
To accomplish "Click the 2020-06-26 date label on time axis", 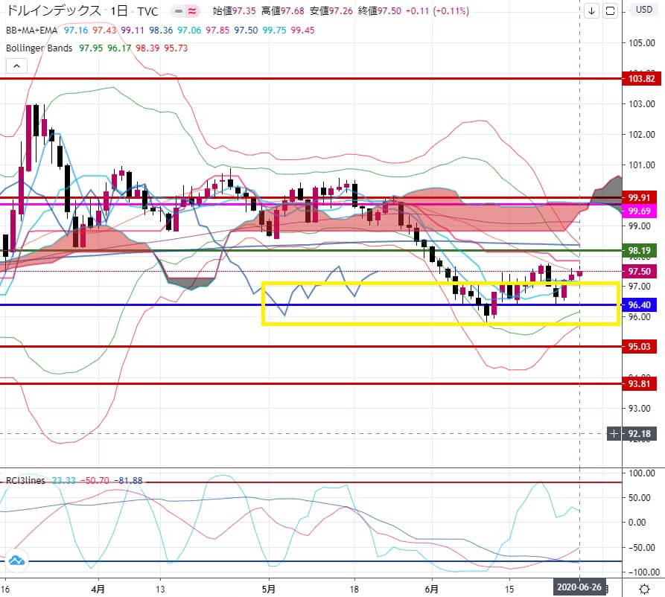I will tap(579, 587).
